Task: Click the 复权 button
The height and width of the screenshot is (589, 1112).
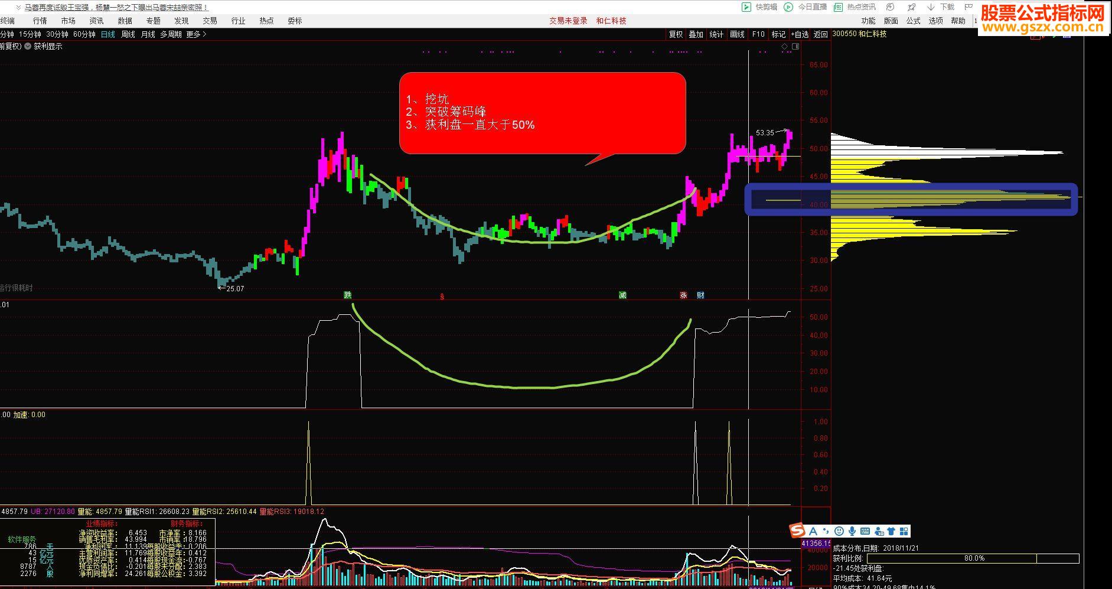Action: 676,34
